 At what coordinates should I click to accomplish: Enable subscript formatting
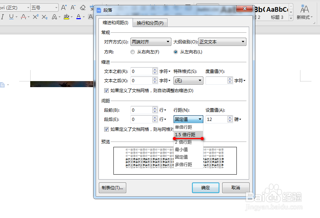coord(44,17)
